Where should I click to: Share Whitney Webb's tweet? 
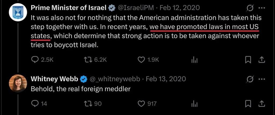coord(261,104)
